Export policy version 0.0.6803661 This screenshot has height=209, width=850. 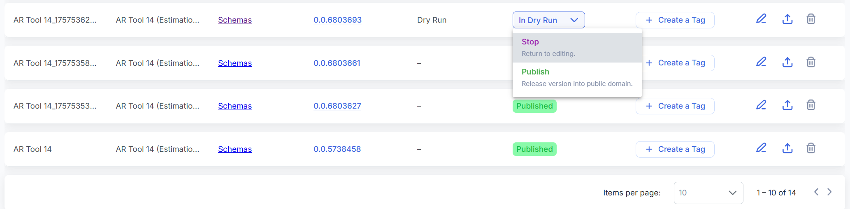(x=787, y=62)
